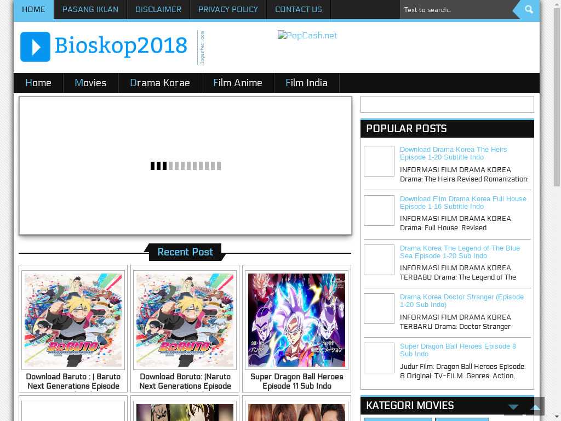Screen dimensions: 561x421
Task: Click the Popular Posts heading
Action: (x=407, y=129)
